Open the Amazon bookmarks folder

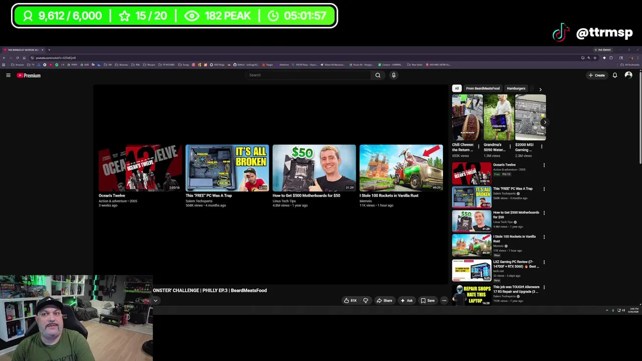coord(18,65)
